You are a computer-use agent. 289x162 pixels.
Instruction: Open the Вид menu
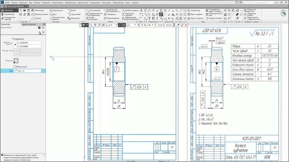click(x=31, y=3)
